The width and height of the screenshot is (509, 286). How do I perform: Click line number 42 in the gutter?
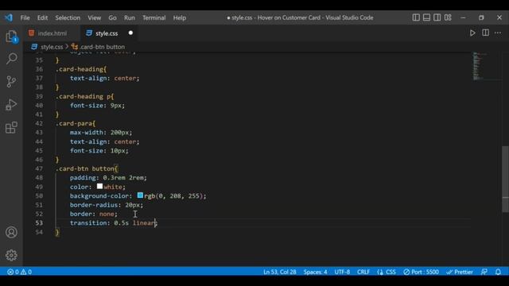click(x=39, y=124)
